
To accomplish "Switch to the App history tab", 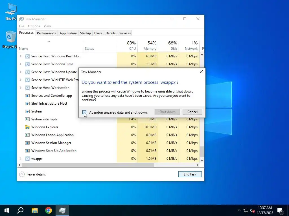I will click(x=68, y=33).
